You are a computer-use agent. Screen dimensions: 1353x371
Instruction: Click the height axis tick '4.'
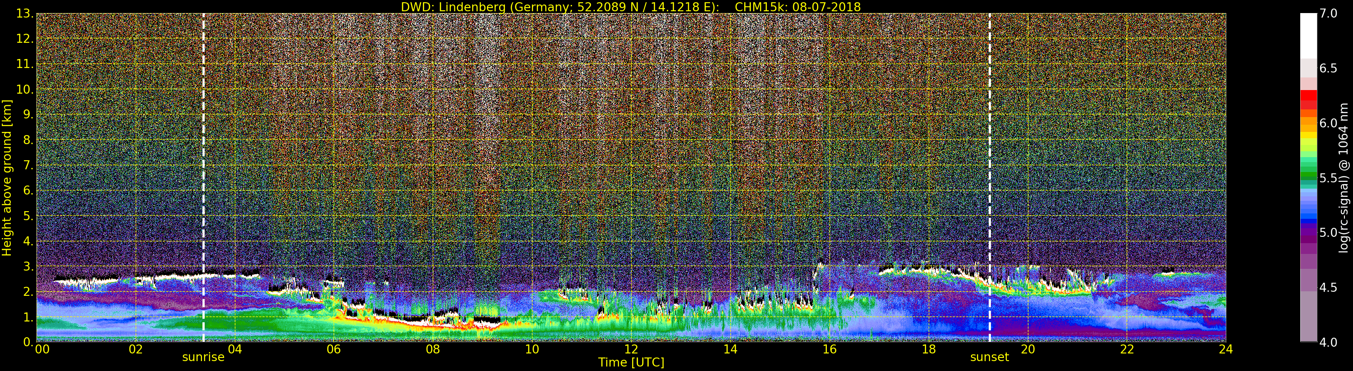(x=28, y=241)
